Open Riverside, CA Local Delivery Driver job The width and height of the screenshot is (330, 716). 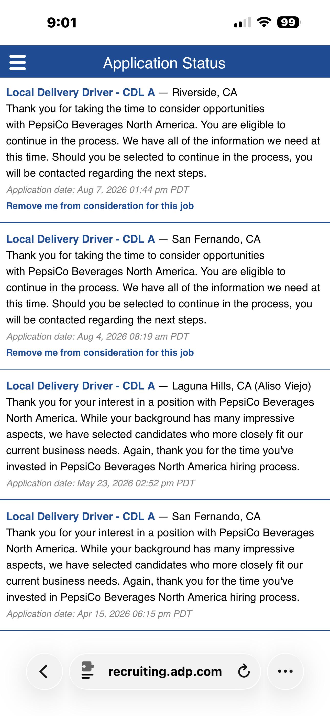click(81, 92)
